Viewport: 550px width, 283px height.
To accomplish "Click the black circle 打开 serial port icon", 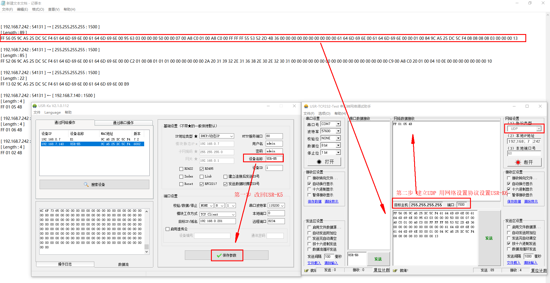I will click(319, 162).
